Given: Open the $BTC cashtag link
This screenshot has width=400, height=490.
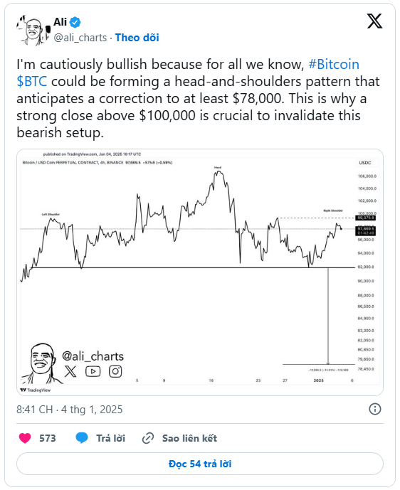Looking at the screenshot, I should coord(32,81).
